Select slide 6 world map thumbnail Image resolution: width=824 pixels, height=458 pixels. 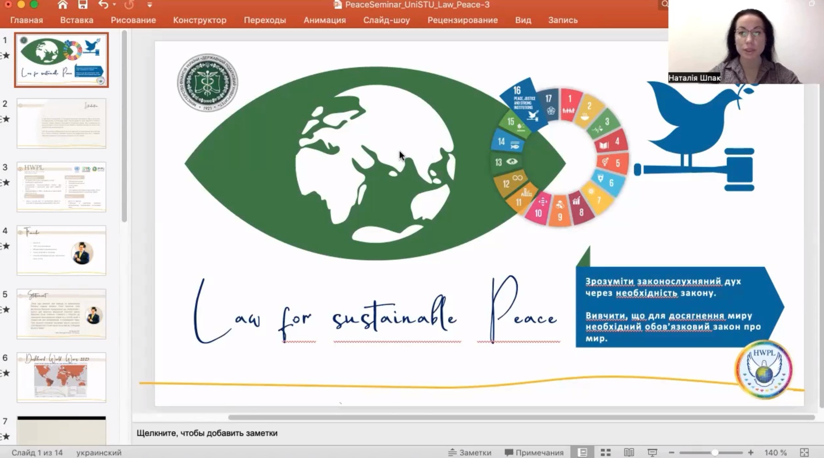tap(61, 377)
